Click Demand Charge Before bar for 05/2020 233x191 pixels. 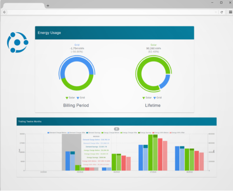[68, 161]
